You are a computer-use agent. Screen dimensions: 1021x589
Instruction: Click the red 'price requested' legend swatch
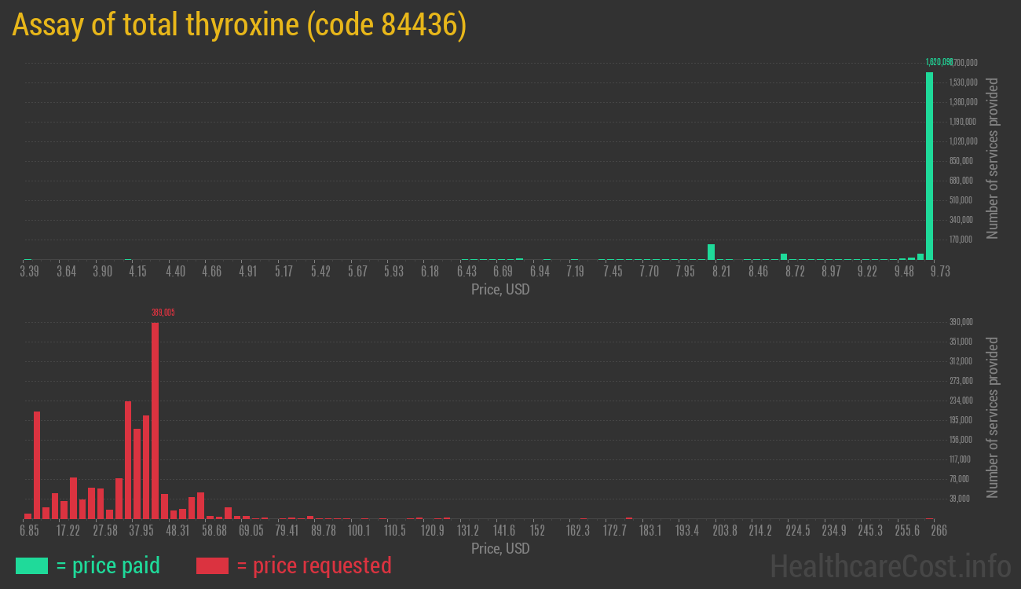pos(214,565)
